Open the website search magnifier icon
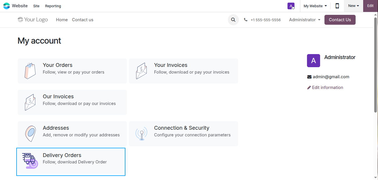 pos(233,20)
